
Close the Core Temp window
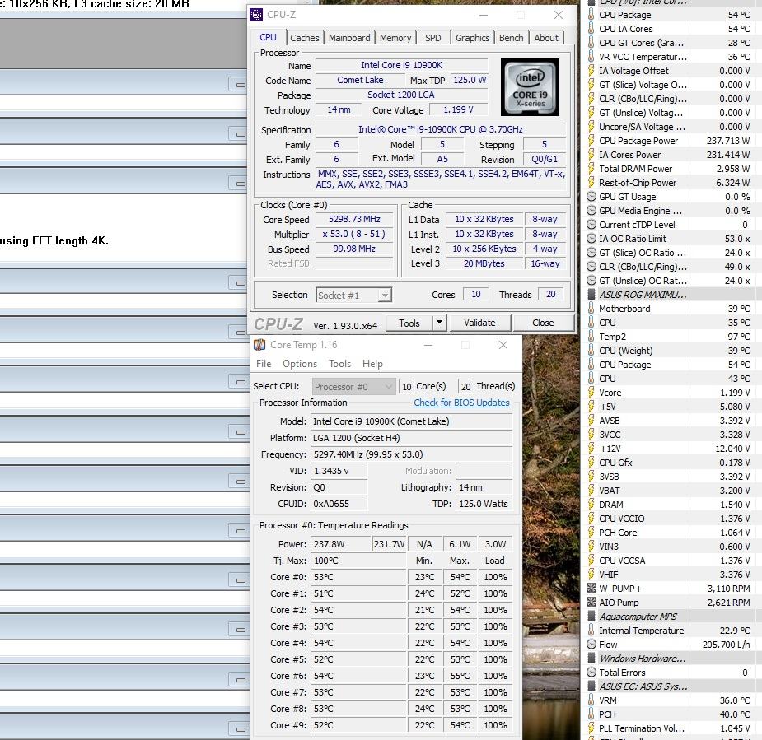pos(503,345)
